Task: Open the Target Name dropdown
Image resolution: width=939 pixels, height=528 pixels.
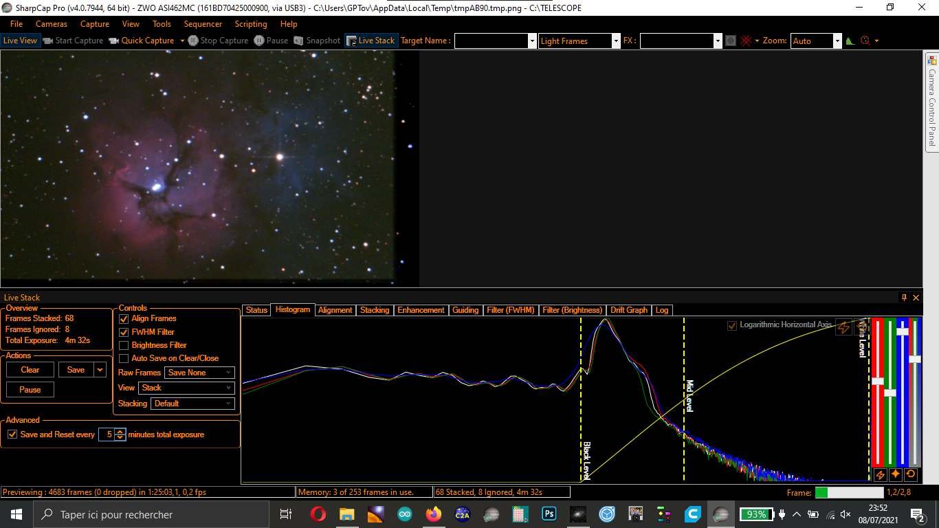Action: [532, 41]
